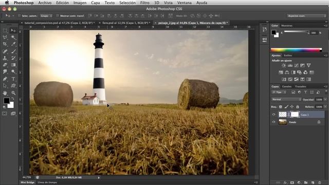Select the History Brush tool
Screen dimensions: 329x185
(13, 58)
